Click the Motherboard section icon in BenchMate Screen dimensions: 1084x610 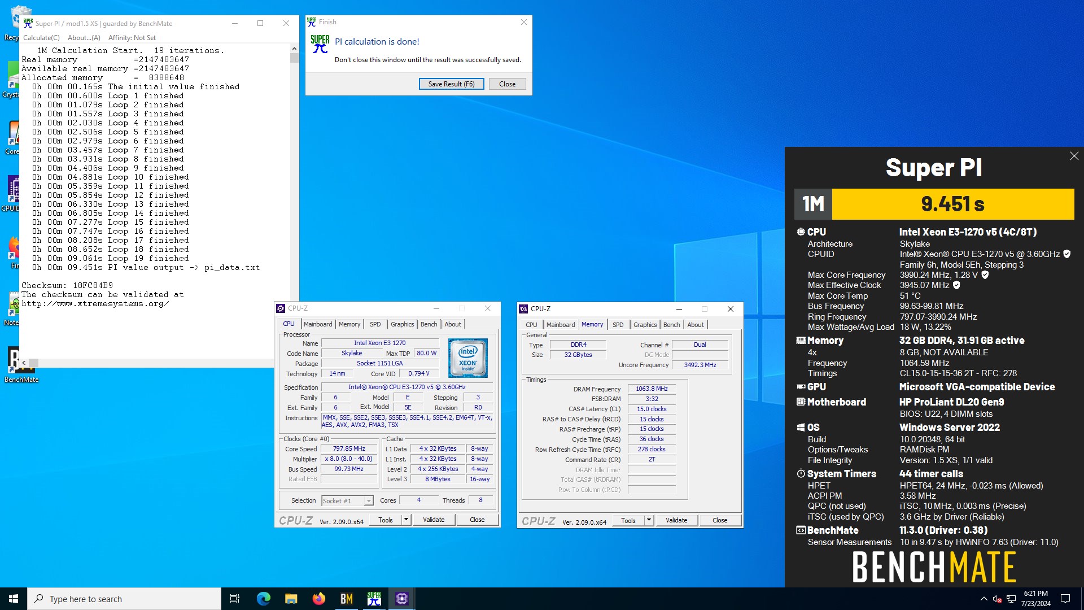click(801, 402)
